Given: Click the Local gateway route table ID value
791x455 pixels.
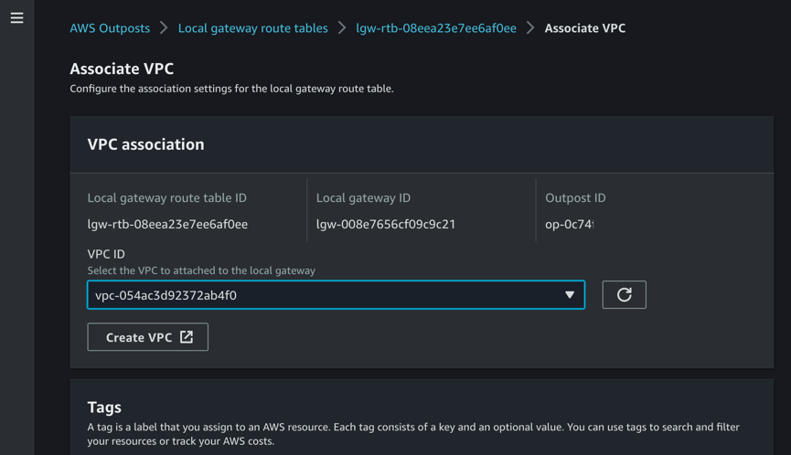Looking at the screenshot, I should (x=167, y=224).
